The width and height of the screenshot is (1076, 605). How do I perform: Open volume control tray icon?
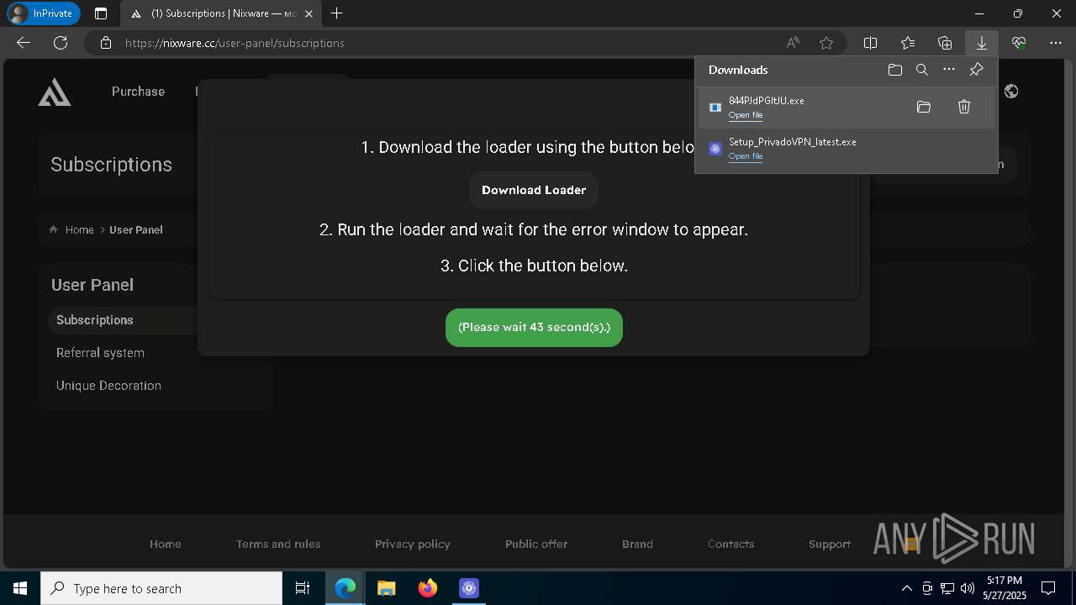pos(968,588)
